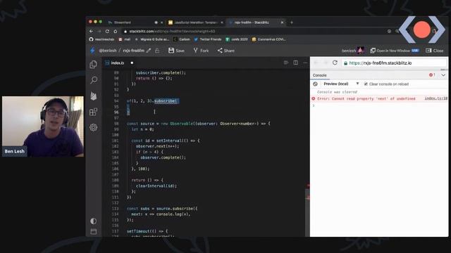Click the pencil icon to rename project
Viewport: 451px width, 253px height.
point(149,51)
